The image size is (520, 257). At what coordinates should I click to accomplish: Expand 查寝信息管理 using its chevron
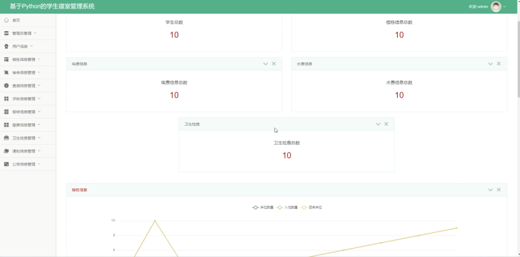coord(39,86)
